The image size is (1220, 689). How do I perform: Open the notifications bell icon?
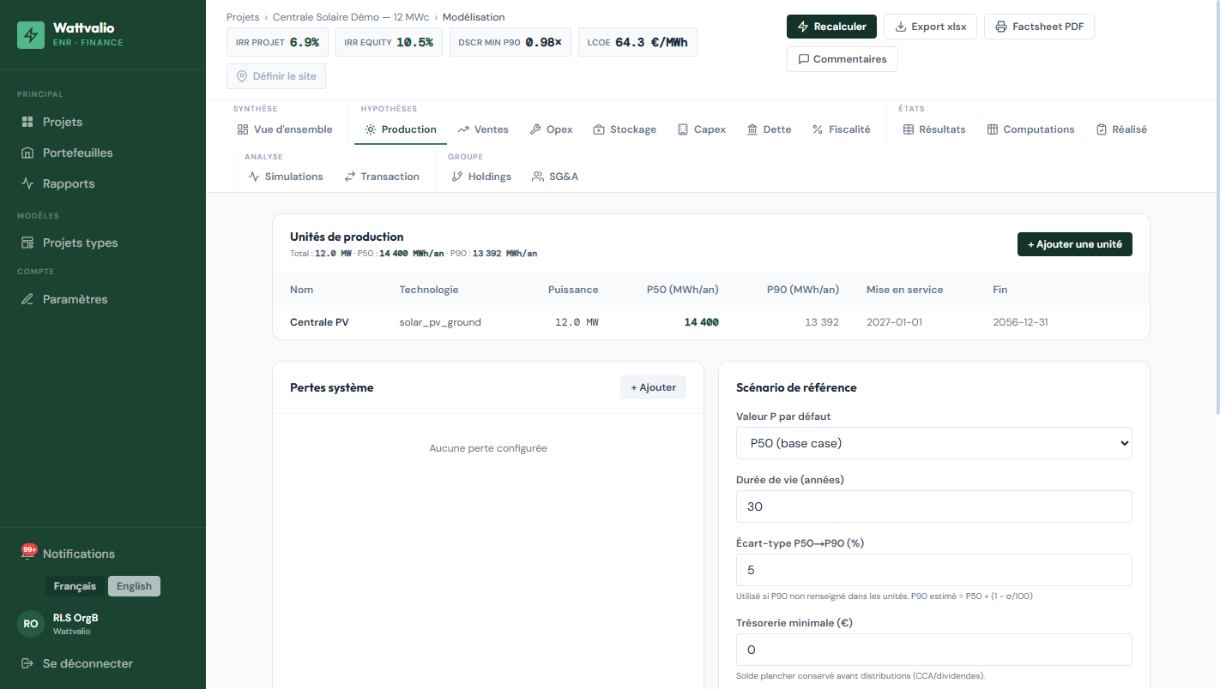(27, 554)
